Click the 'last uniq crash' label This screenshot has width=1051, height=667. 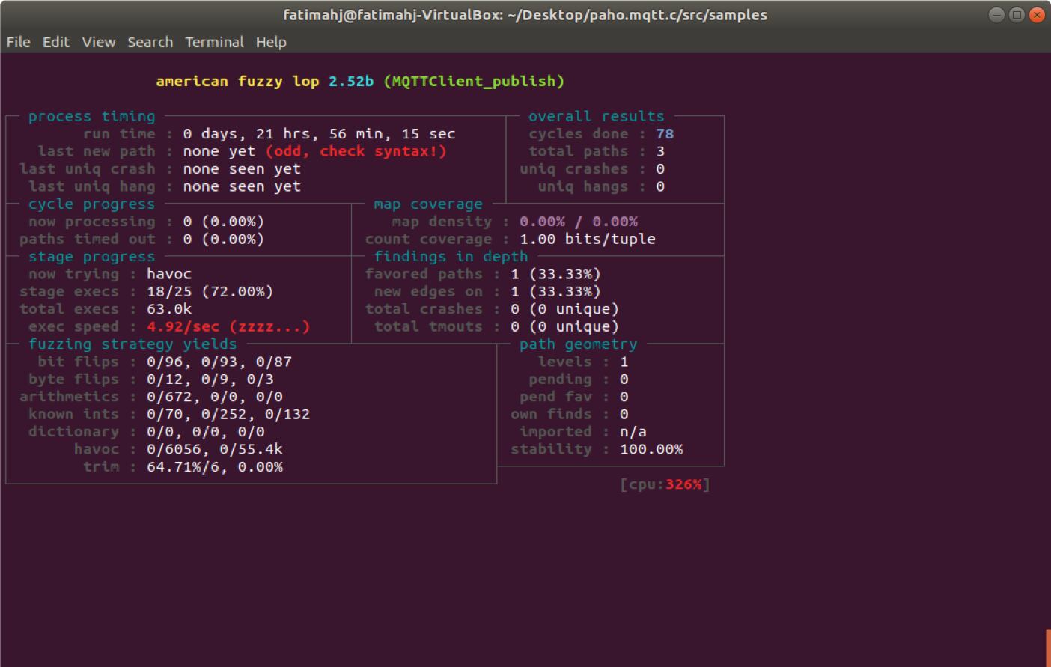click(x=87, y=169)
